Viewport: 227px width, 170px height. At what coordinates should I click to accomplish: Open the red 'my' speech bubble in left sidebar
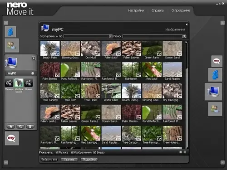[12, 138]
